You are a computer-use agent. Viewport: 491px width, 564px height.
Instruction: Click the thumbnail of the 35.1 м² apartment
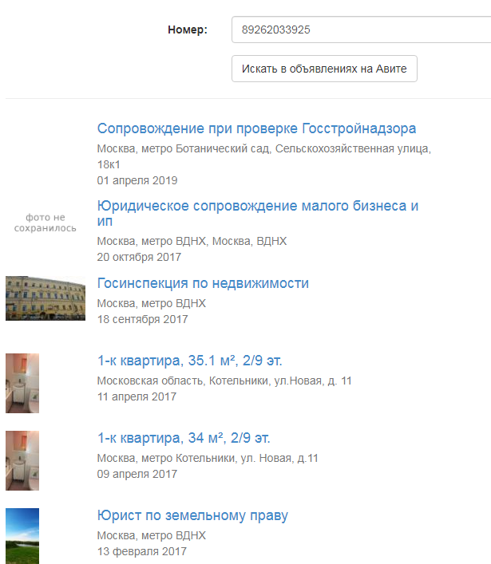[22, 383]
